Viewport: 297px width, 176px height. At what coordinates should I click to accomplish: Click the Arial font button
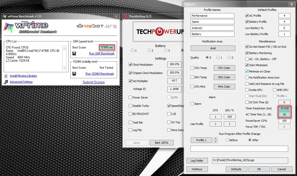pyautogui.click(x=213, y=48)
